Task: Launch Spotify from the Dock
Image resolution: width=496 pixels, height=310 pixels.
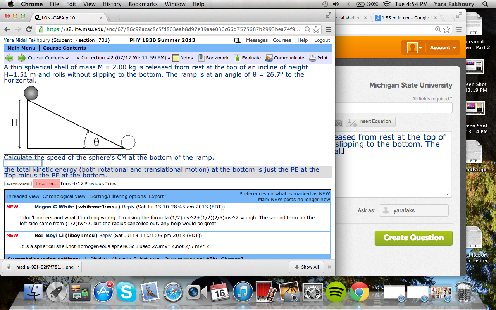Action: pyautogui.click(x=336, y=291)
